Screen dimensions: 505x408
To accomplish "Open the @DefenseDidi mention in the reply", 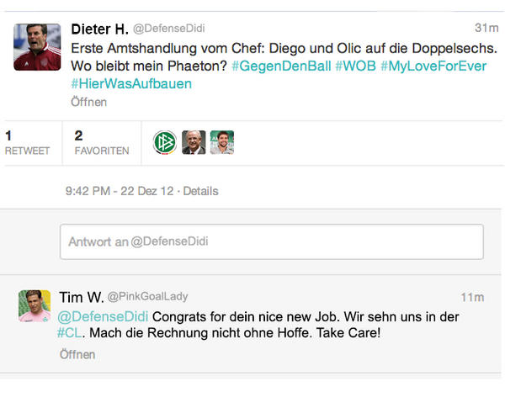I will point(103,316).
